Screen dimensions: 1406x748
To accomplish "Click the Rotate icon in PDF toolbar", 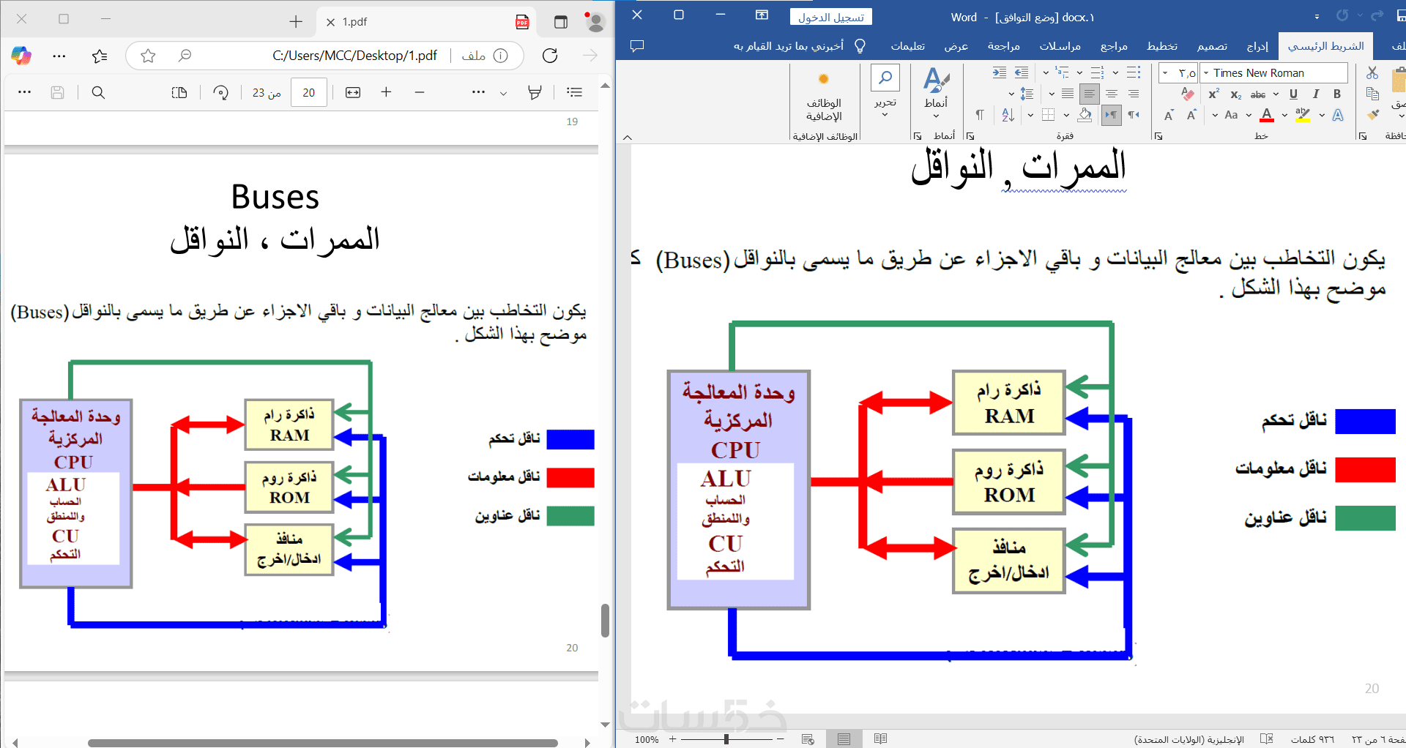I will click(x=220, y=92).
